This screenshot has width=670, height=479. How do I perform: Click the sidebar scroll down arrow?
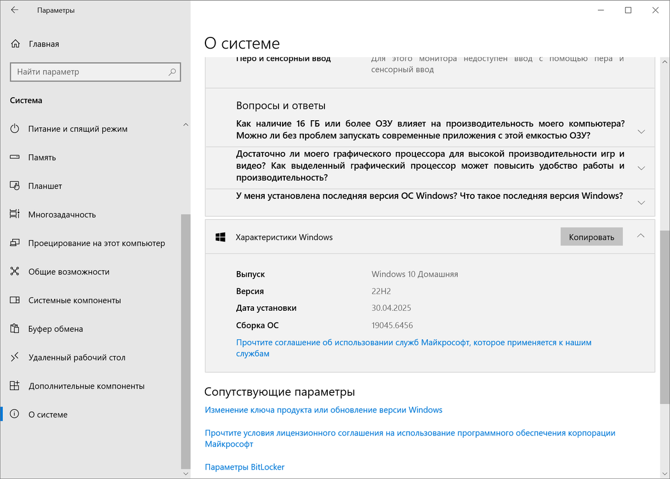point(186,474)
